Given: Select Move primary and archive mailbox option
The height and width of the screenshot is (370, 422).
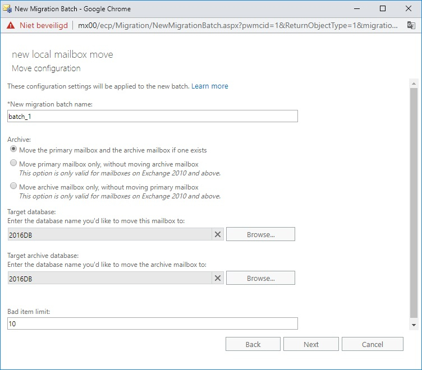Looking at the screenshot, I should (x=13, y=149).
